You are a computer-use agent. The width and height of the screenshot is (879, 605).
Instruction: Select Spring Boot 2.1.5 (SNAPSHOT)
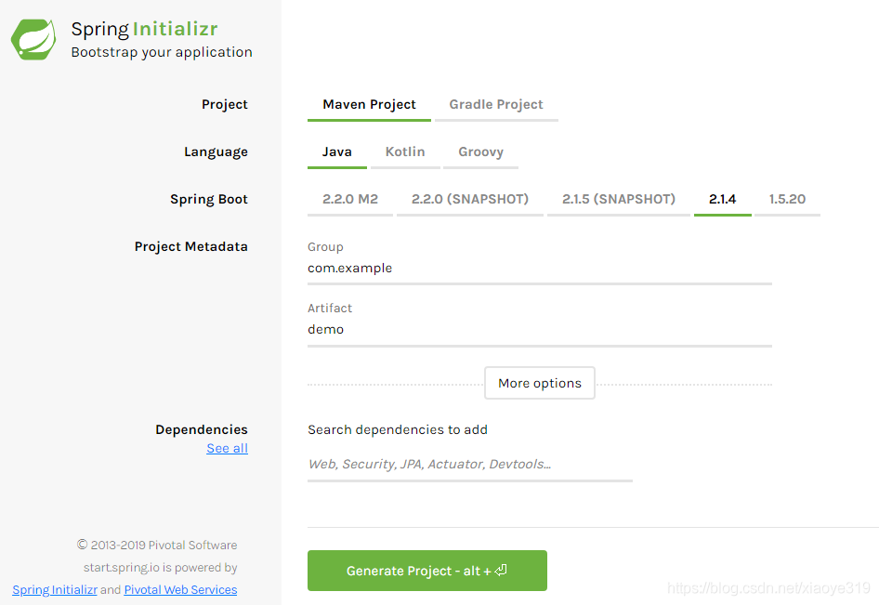pos(619,200)
